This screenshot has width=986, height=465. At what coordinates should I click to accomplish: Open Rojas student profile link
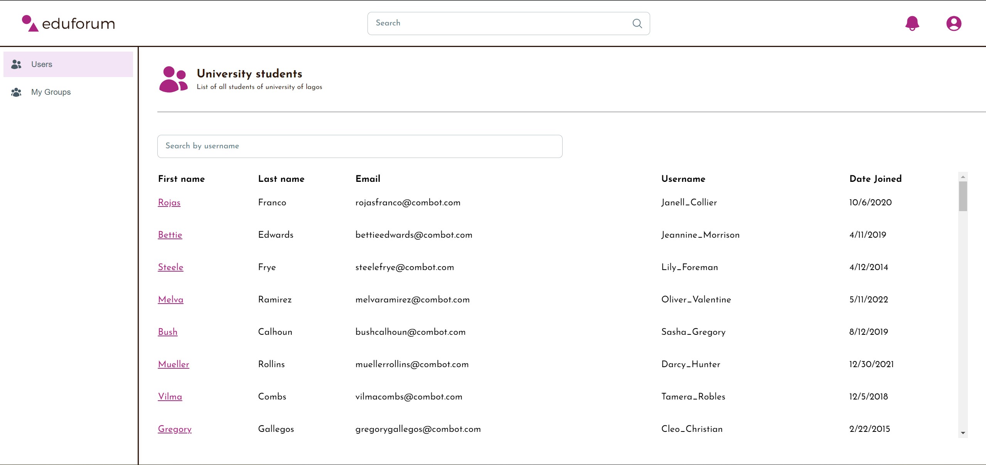pyautogui.click(x=169, y=203)
